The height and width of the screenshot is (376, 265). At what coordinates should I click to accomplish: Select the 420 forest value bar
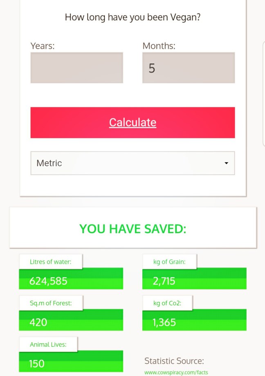pyautogui.click(x=71, y=322)
